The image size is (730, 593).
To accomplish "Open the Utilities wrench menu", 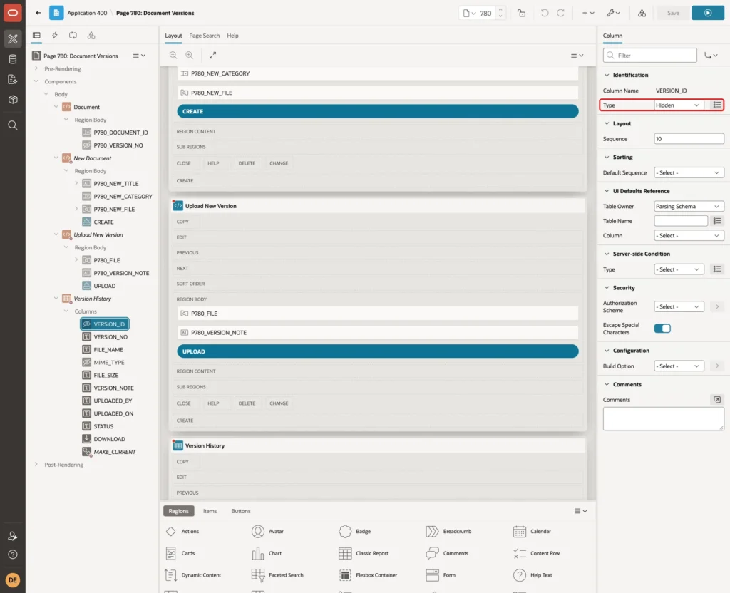I will click(613, 13).
